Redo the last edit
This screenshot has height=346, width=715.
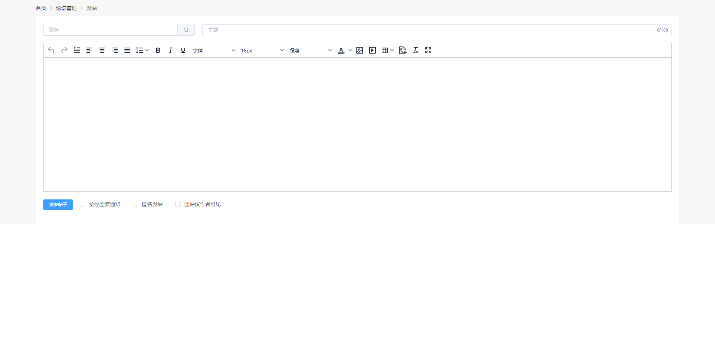64,50
